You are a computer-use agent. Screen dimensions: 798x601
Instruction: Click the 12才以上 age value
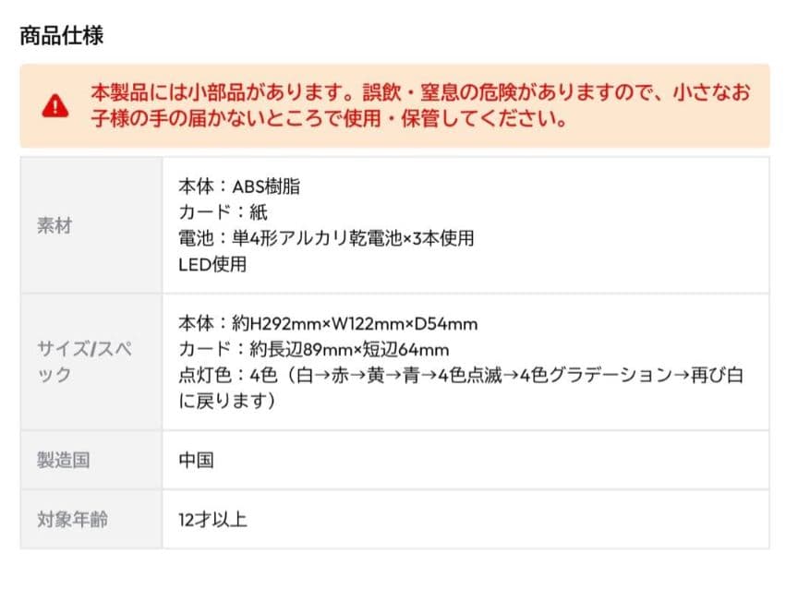(212, 520)
